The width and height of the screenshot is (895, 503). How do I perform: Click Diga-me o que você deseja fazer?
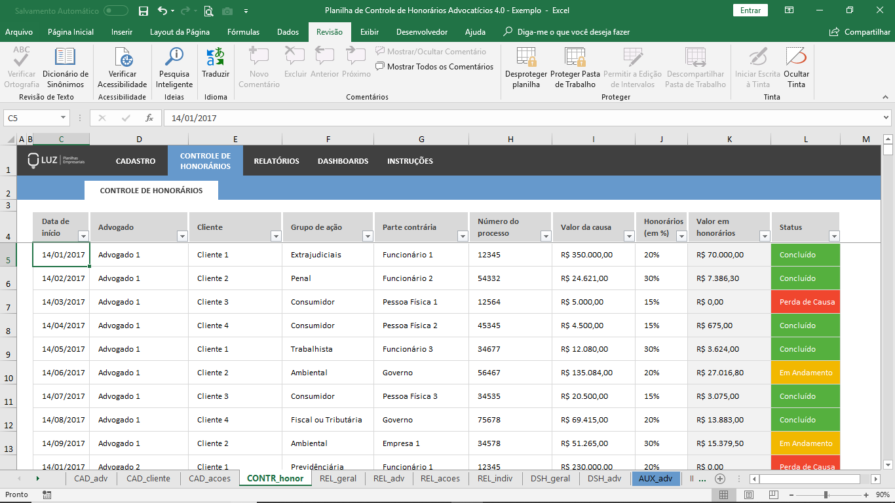tap(566, 31)
